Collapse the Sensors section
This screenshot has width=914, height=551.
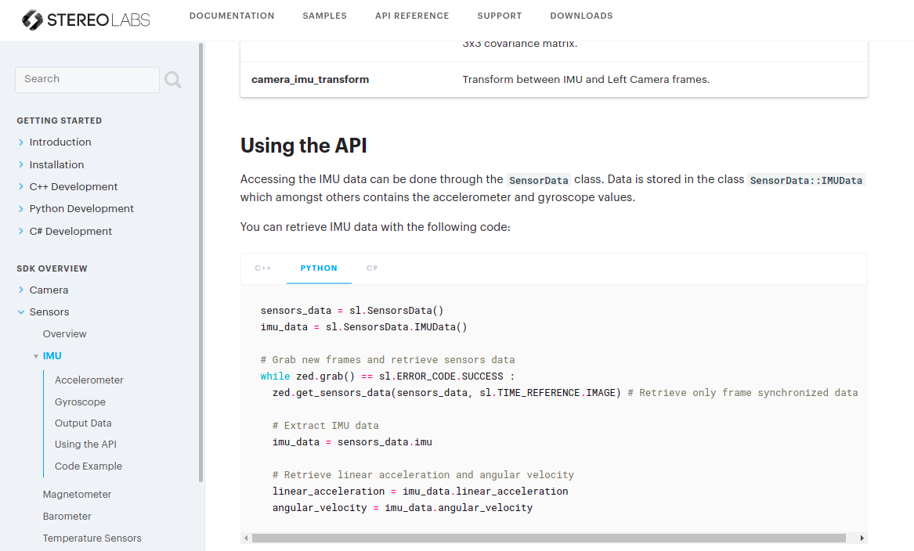pyautogui.click(x=20, y=312)
